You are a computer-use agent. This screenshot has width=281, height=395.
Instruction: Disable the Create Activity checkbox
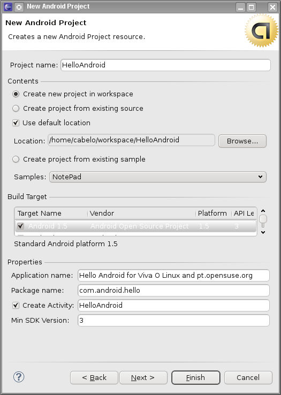[16, 305]
